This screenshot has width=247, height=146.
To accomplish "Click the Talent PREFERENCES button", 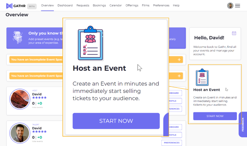I will 172,143.
